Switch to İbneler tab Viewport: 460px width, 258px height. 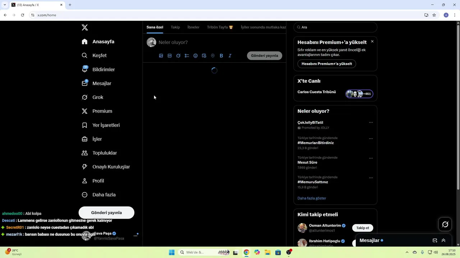193,27
